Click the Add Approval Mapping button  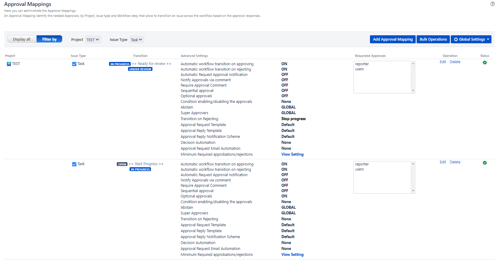(x=393, y=39)
